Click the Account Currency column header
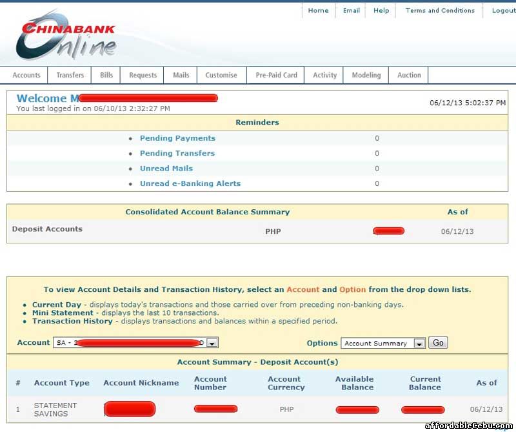 coord(286,383)
